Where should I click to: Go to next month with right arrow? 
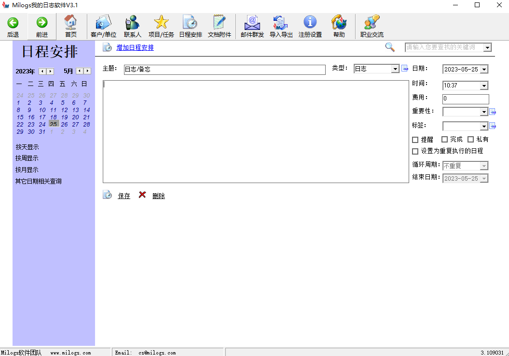87,71
